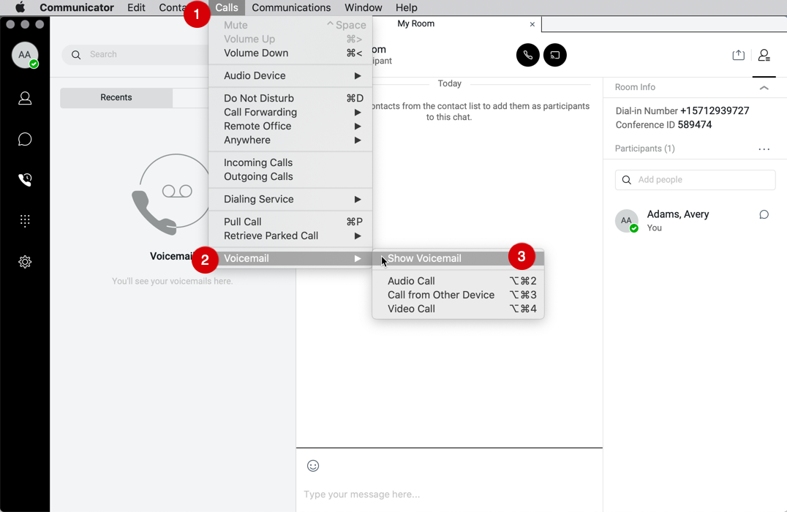
Task: Select the Voicemail menu entry
Action: coord(290,258)
